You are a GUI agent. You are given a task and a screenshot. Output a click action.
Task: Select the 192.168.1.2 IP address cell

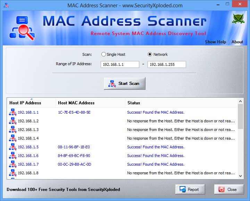28,121
